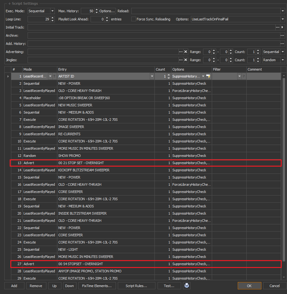Cancel the script dialog

274,286
